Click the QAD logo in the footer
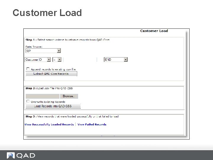This screenshot has width=213, height=160. [21, 156]
